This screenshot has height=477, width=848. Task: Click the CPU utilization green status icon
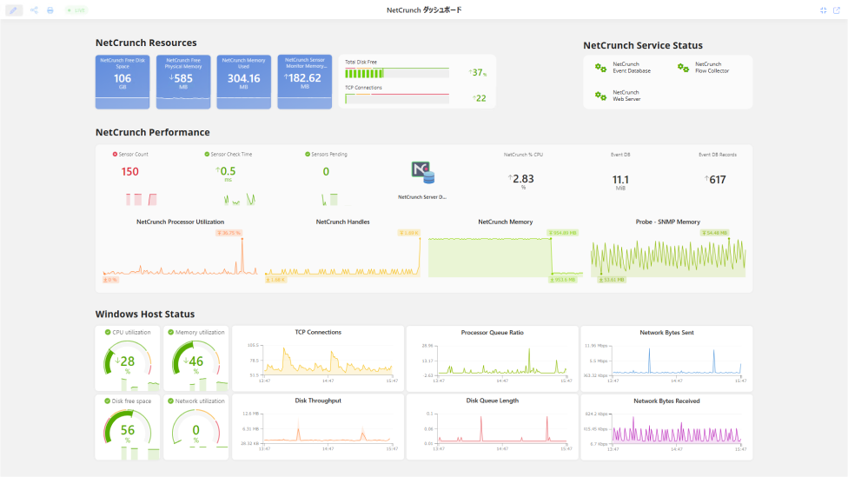[108, 333]
